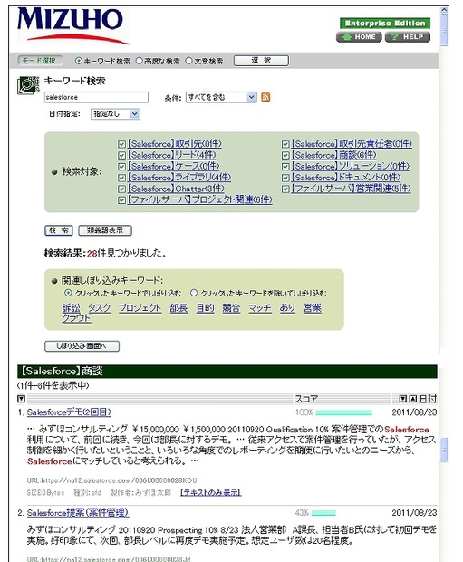Viewport: 463px width, 562px height.
Task: Click the RSS feed icon
Action: click(x=265, y=97)
